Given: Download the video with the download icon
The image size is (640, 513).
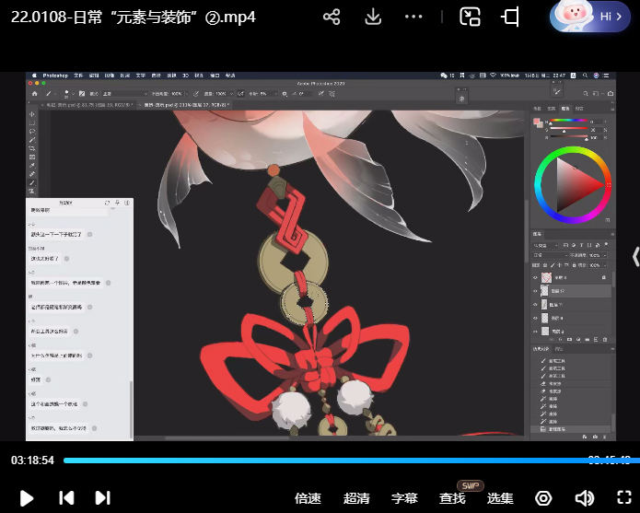Looking at the screenshot, I should (373, 17).
